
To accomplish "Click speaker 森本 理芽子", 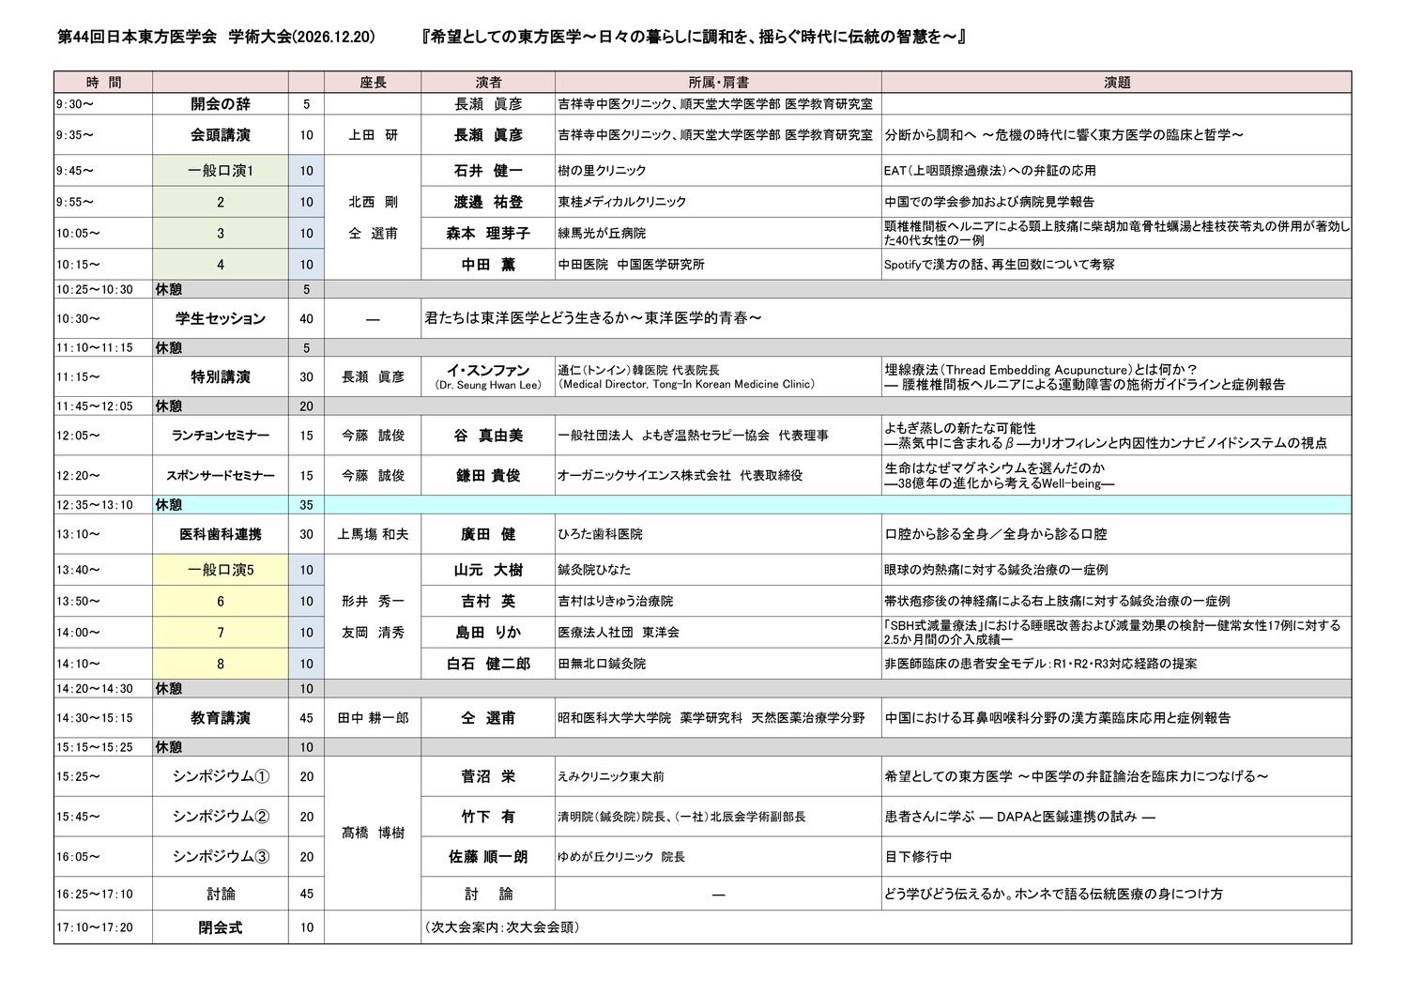I will [x=488, y=233].
